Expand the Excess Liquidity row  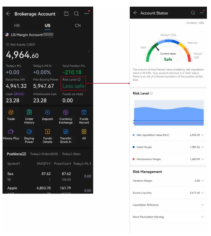(x=168, y=193)
